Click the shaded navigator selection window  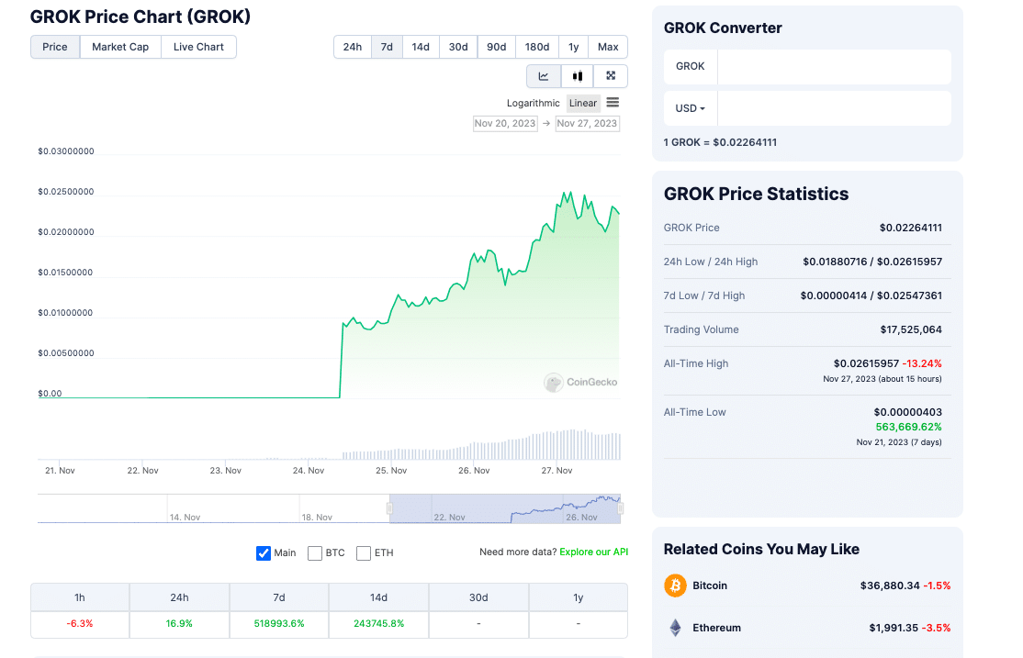(505, 508)
